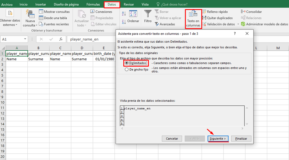The image size is (289, 160).
Task: Click the Texto en columnas icon
Action: pos(193,14)
